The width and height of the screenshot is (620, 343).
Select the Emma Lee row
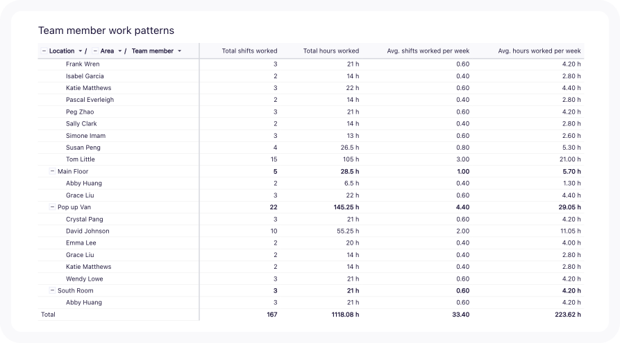tap(311, 243)
